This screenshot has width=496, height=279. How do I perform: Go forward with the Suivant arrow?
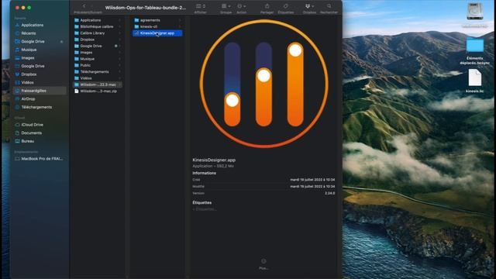click(92, 6)
